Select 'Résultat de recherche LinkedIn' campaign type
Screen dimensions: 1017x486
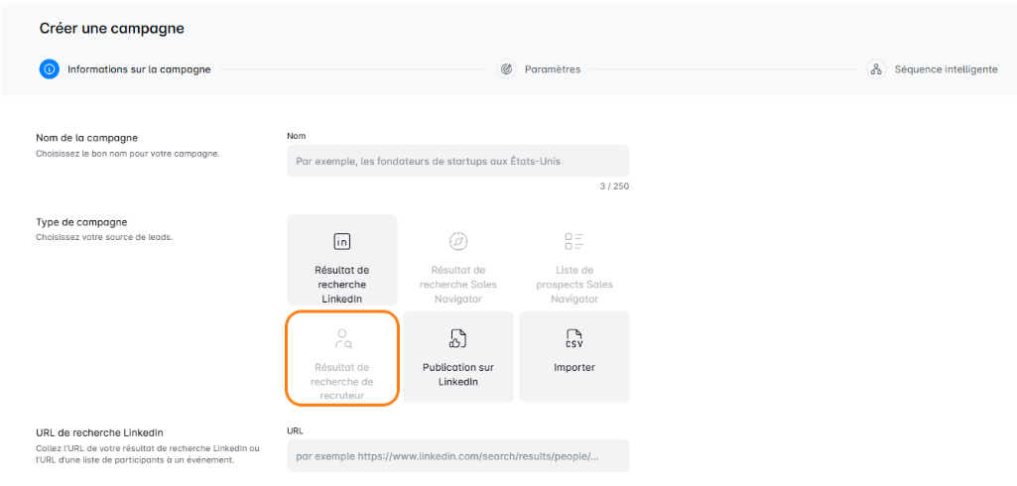click(341, 284)
